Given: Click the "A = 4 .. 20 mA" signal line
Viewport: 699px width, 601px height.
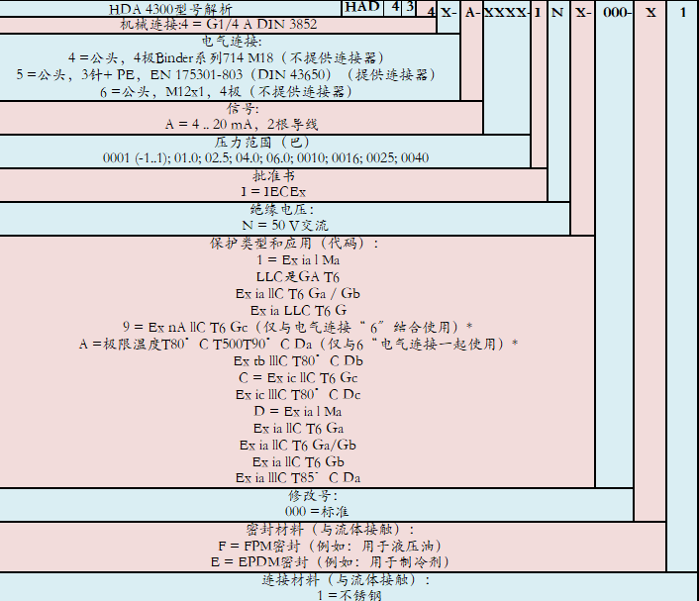Looking at the screenshot, I should coord(242,125).
